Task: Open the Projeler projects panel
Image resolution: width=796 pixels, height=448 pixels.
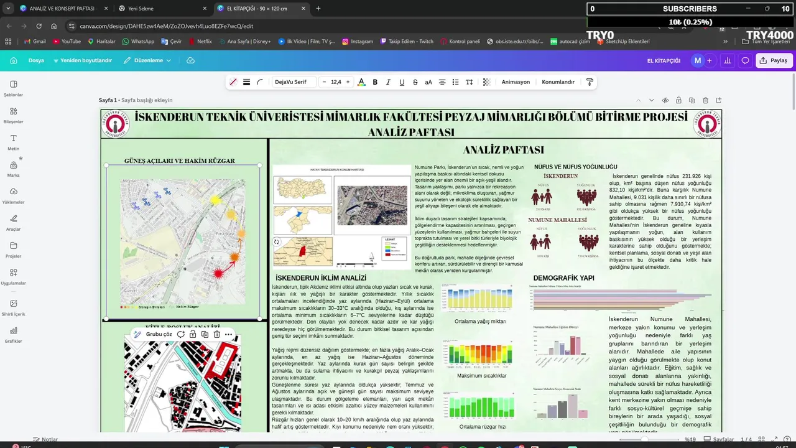Action: (14, 250)
